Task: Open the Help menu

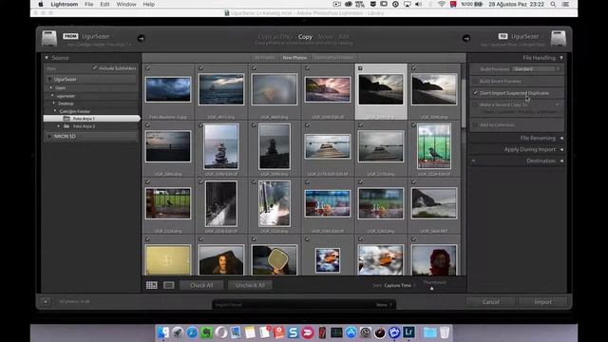Action: coord(149,4)
